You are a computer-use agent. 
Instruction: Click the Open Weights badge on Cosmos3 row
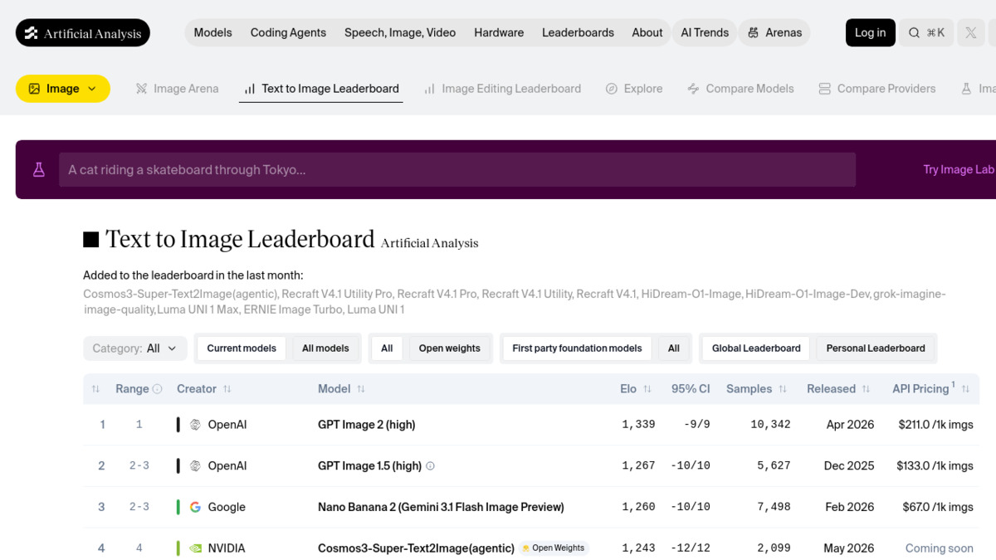coord(554,548)
